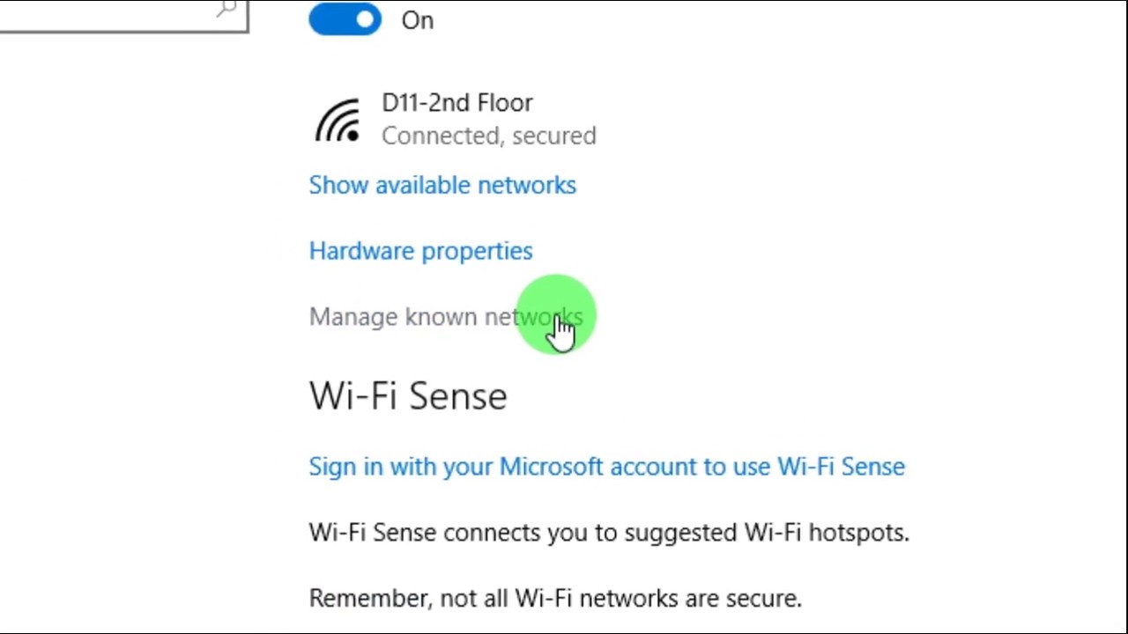Screen dimensions: 1128x634
Task: Click the word "Manage" in known networks link
Action: [352, 317]
